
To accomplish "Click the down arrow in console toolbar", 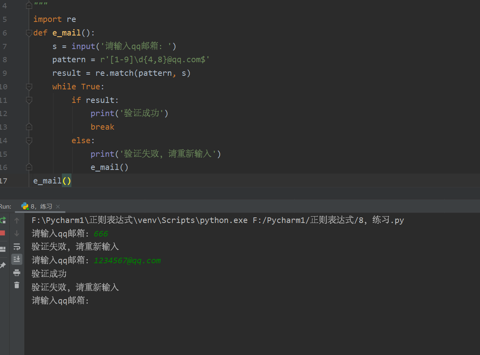I will pos(17,233).
